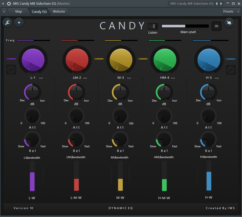Click the wrench settings icon

7,23
